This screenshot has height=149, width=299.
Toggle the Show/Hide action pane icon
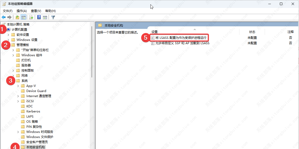[45, 17]
